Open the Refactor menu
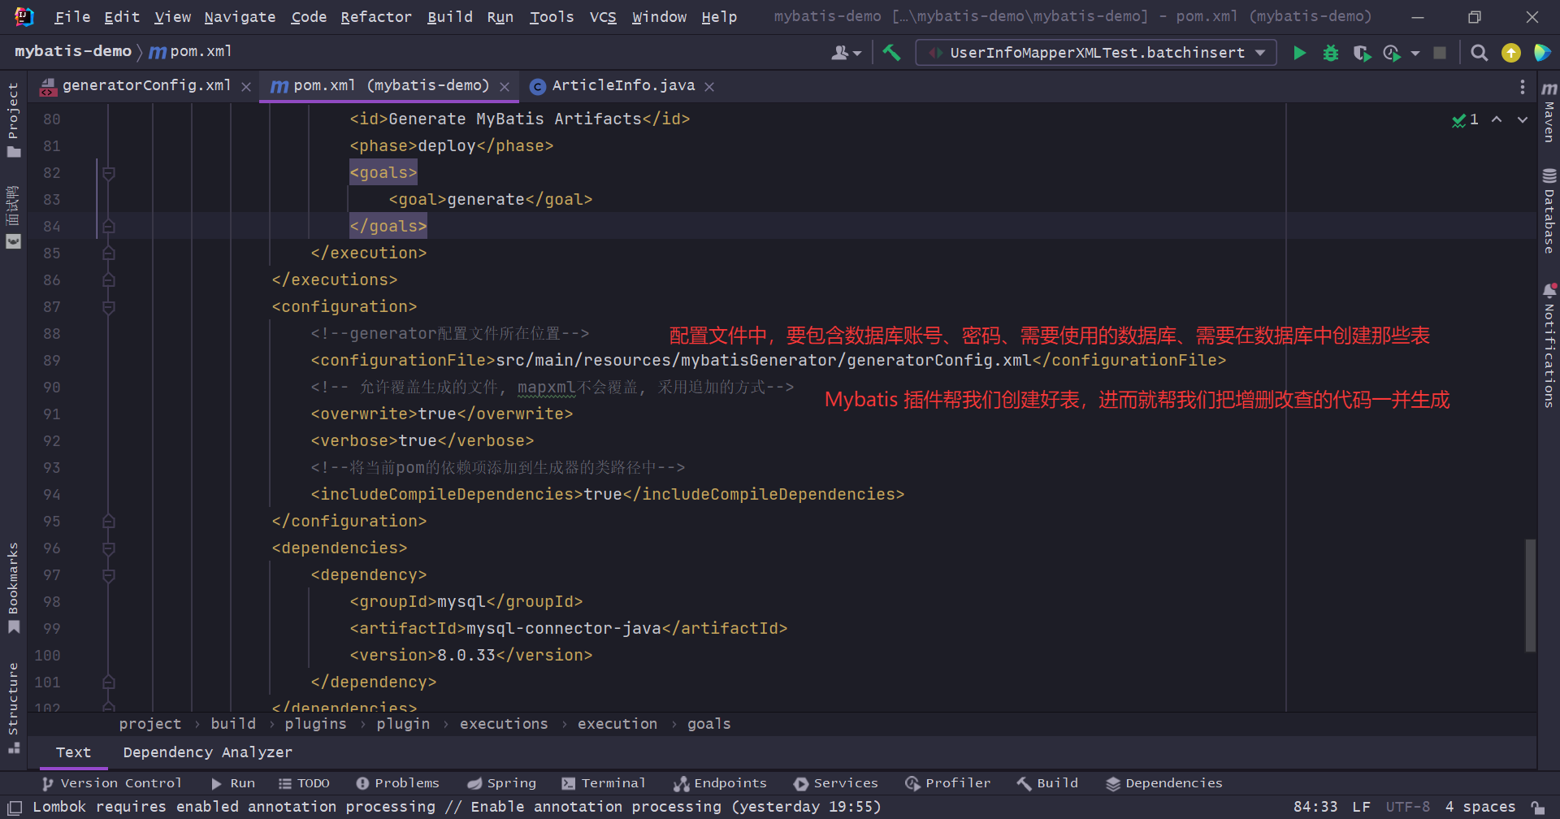1560x819 pixels. [x=376, y=17]
